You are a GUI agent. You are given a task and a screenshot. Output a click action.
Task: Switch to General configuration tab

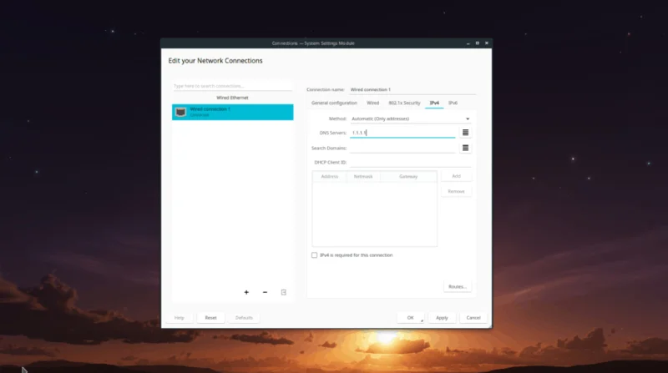click(x=334, y=103)
